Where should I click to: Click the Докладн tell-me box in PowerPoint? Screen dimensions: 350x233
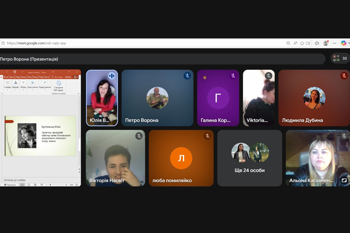point(58,77)
